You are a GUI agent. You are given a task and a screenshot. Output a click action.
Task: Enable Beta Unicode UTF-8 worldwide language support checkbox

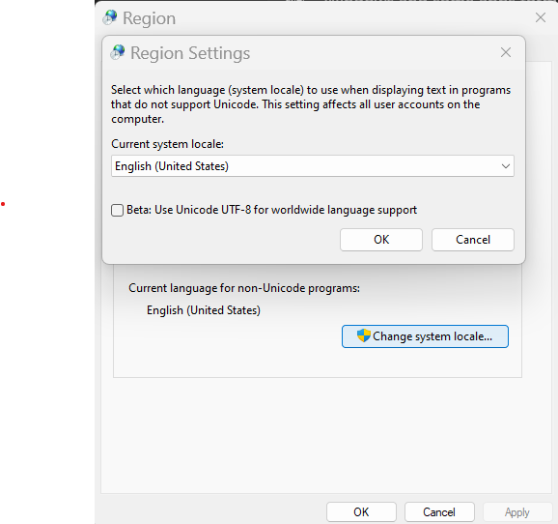(118, 211)
